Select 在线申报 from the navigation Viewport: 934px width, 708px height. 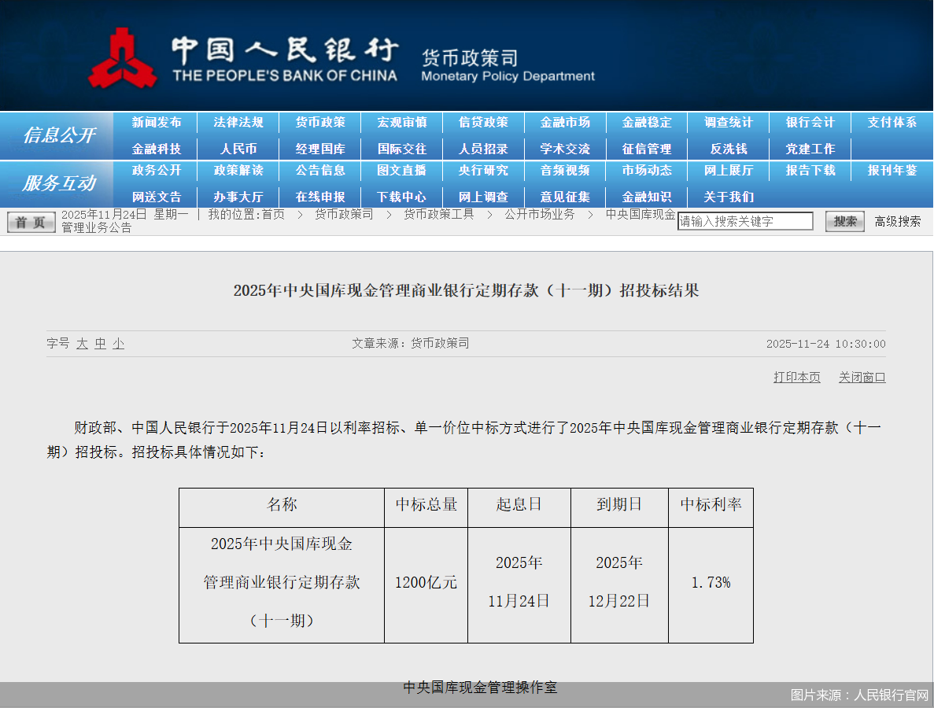click(321, 197)
